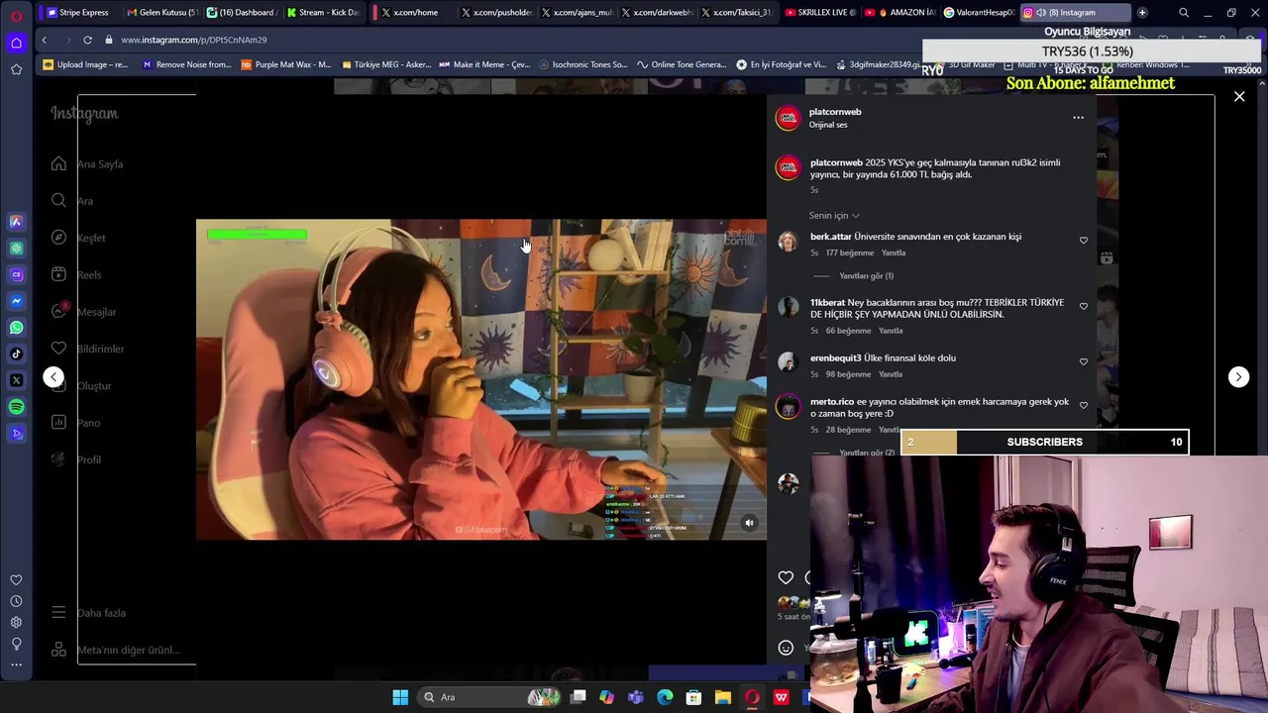Open the Remove Noise from bookmark

pyautogui.click(x=187, y=64)
